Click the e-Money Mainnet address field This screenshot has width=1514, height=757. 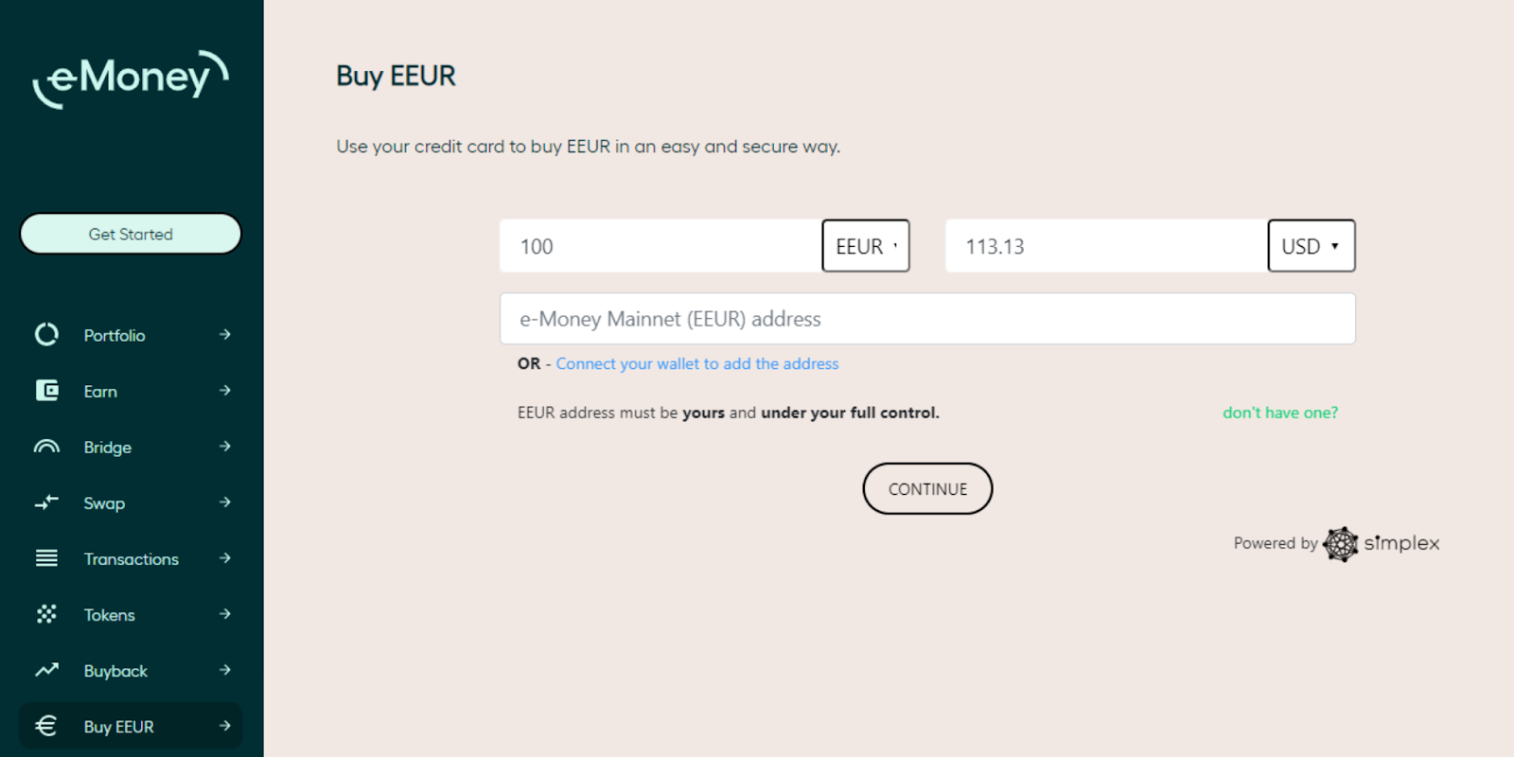click(x=927, y=319)
